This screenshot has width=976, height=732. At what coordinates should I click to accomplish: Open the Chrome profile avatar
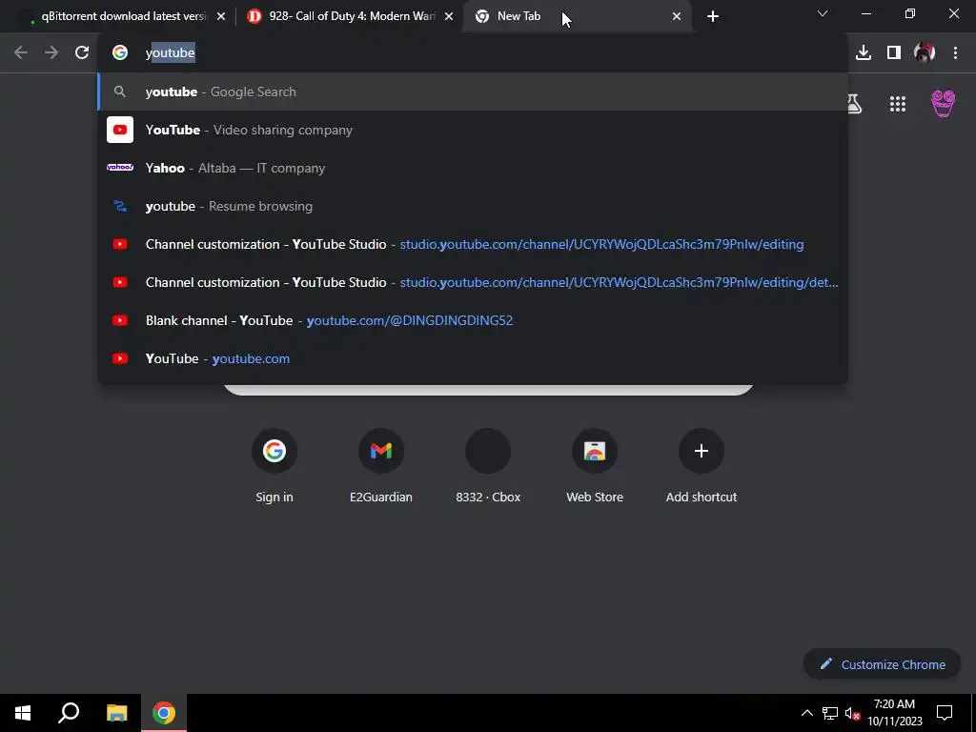[925, 53]
